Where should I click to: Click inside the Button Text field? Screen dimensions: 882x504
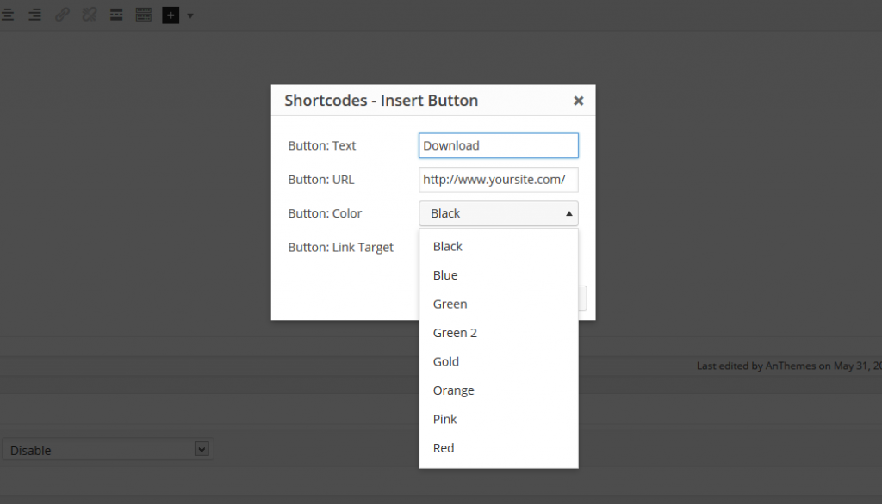tap(498, 145)
